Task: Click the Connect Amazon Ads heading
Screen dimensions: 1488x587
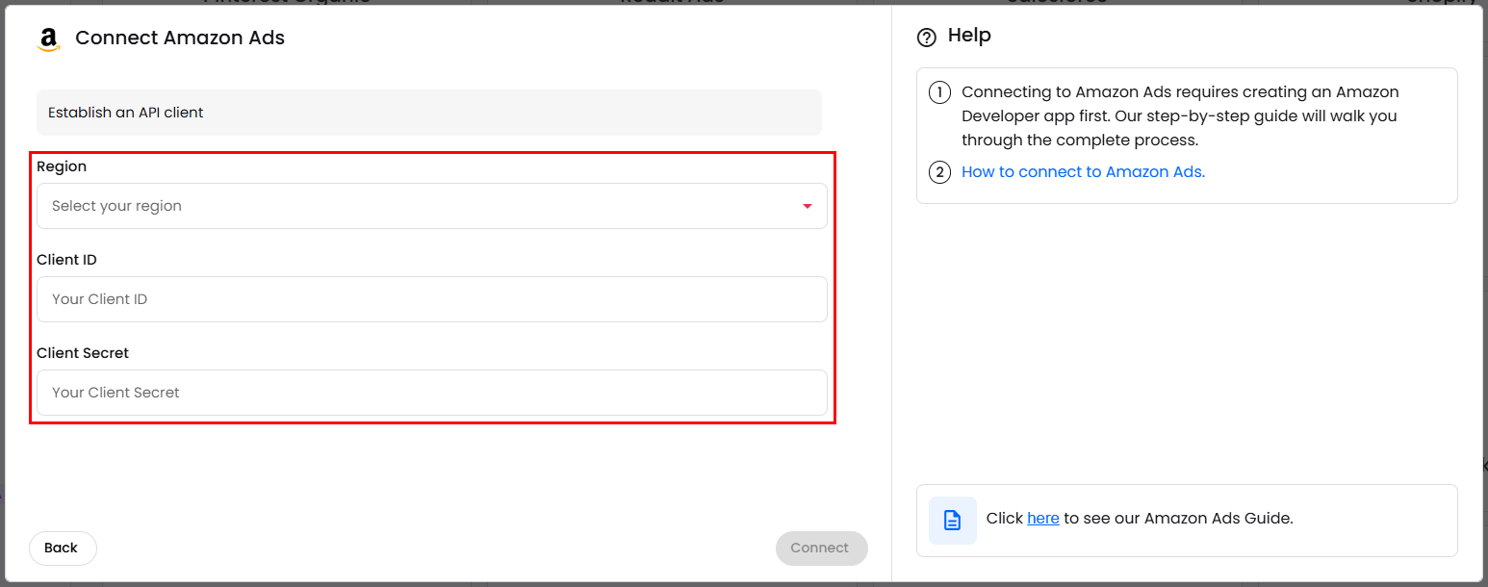Action: pyautogui.click(x=180, y=38)
